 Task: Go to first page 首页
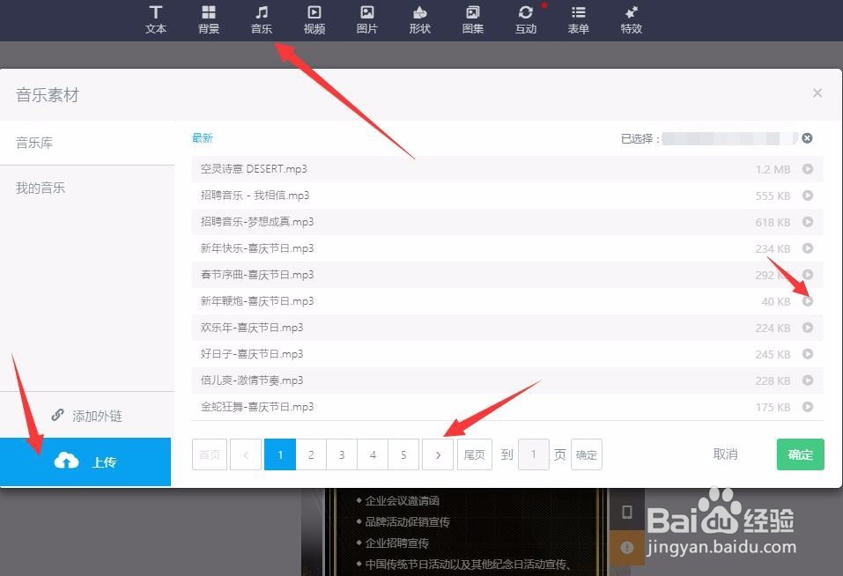coord(209,454)
